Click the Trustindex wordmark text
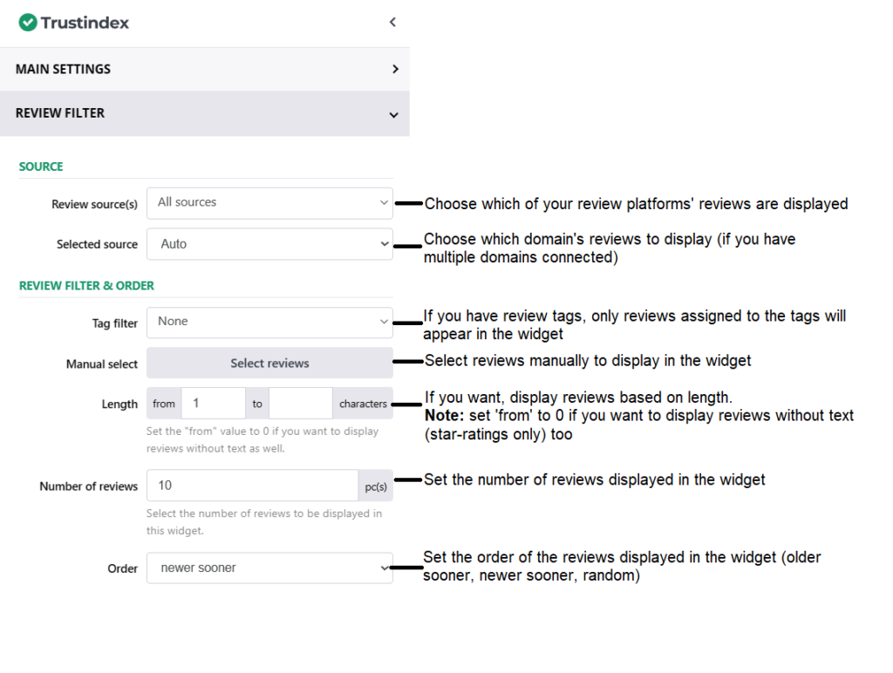The image size is (893, 673). pyautogui.click(x=85, y=23)
